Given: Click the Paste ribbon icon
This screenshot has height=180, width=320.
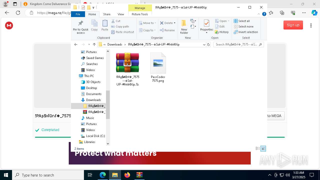Looking at the screenshot, I should (x=105, y=25).
